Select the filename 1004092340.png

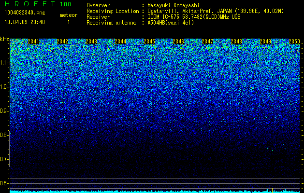coord(25,13)
